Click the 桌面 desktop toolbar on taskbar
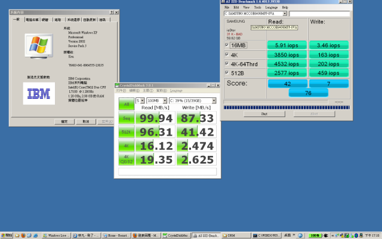The width and height of the screenshot is (382, 239). [x=288, y=235]
